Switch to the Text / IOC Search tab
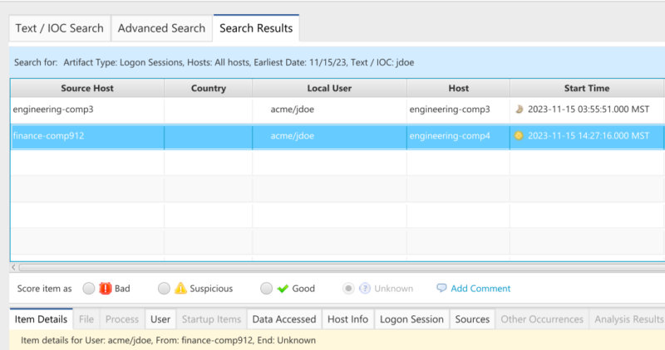The width and height of the screenshot is (665, 350). tap(59, 28)
